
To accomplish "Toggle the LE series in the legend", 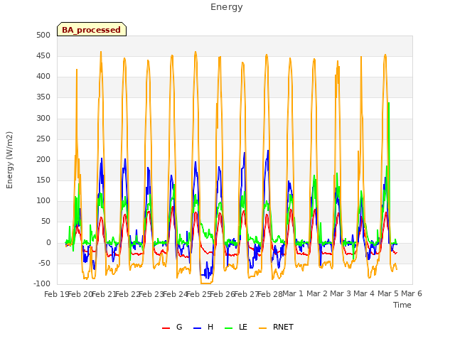I will point(236,328).
